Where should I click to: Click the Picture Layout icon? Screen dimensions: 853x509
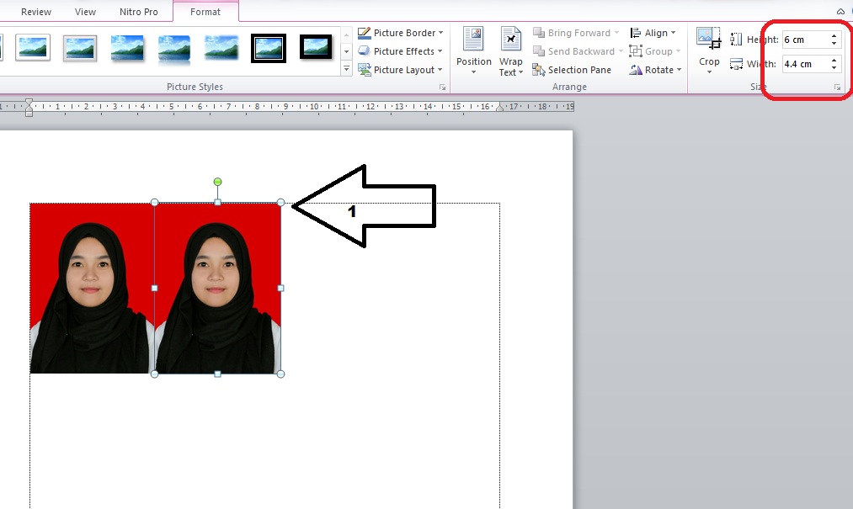coord(364,70)
